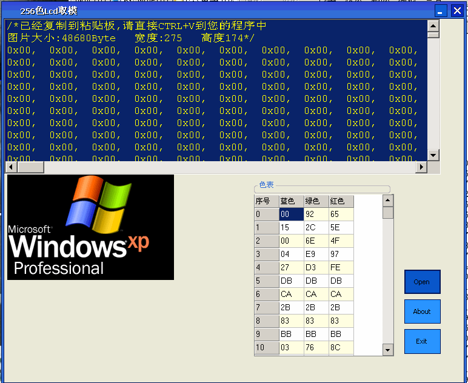Image resolution: width=468 pixels, height=383 pixels.
Task: Select blue value 83 in row 8
Action: (x=292, y=321)
